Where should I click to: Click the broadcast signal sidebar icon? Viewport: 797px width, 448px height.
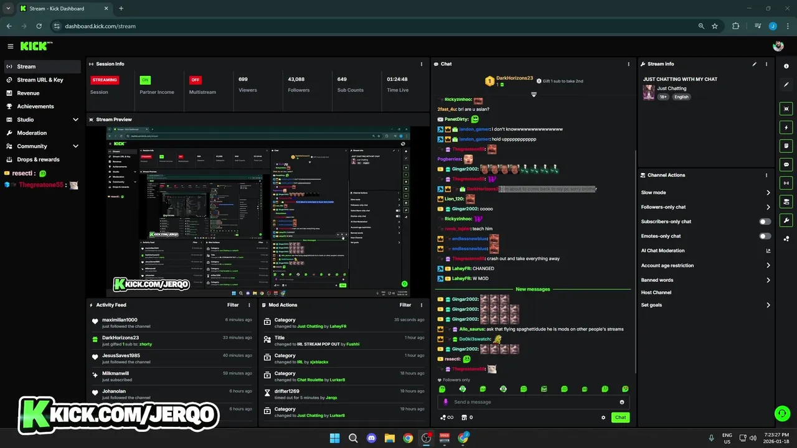pos(786,183)
